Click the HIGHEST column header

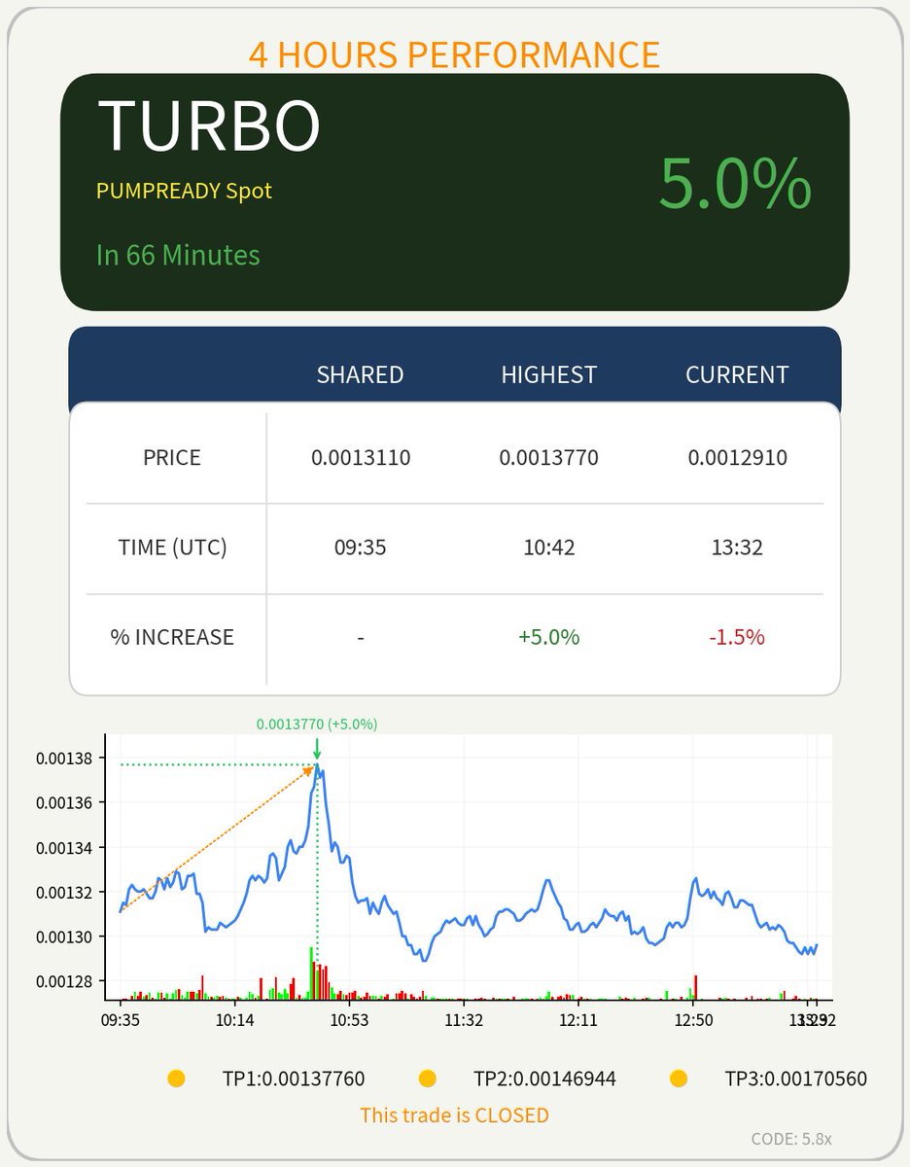(548, 374)
